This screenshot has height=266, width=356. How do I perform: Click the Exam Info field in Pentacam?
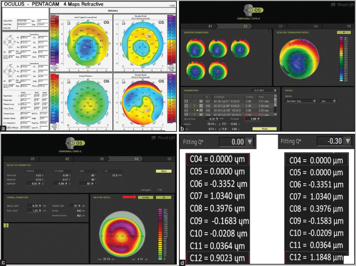click(32, 28)
